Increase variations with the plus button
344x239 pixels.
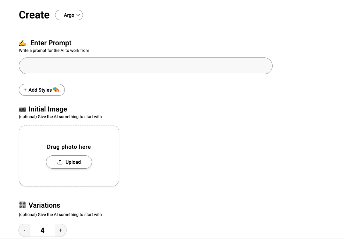[61, 230]
